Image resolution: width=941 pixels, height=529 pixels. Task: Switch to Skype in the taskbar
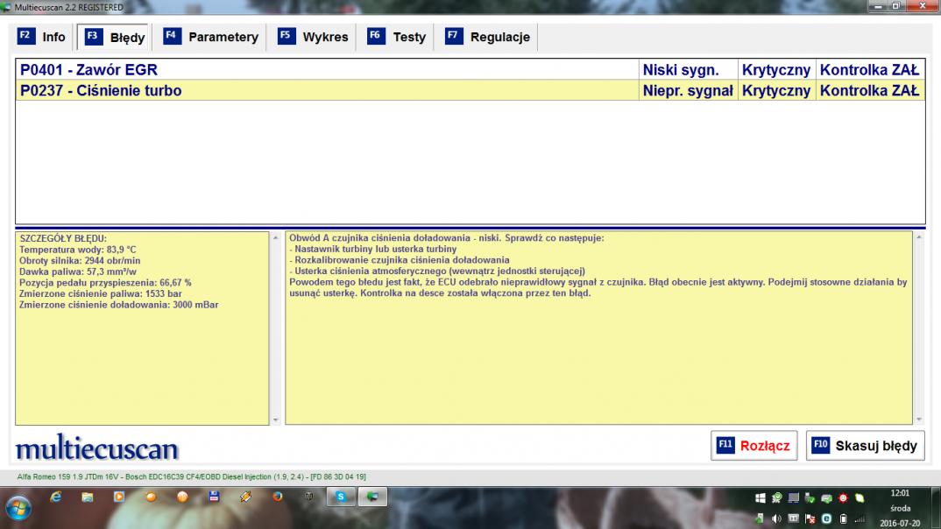pos(341,497)
